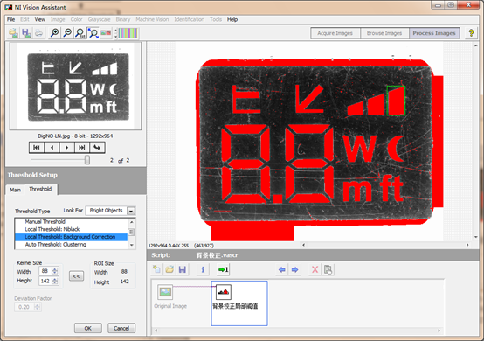
Task: Switch to the Main tab
Action: coord(15,190)
